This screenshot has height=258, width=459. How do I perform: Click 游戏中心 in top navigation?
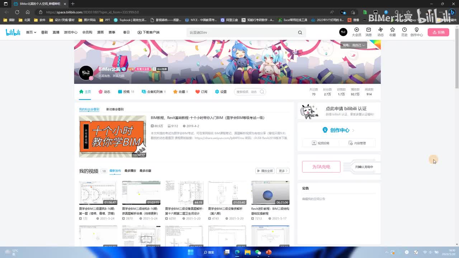pyautogui.click(x=71, y=32)
